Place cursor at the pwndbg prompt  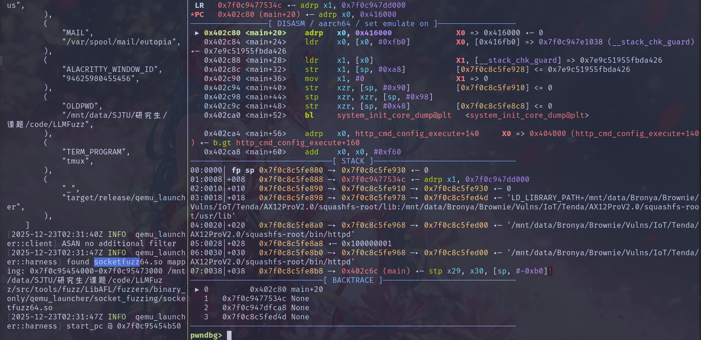coord(229,335)
